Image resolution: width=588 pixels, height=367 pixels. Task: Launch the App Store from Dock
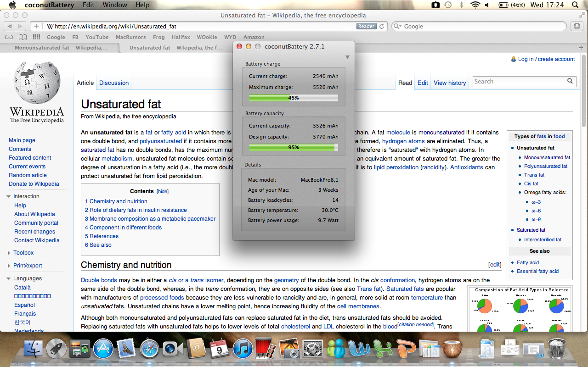pos(103,349)
